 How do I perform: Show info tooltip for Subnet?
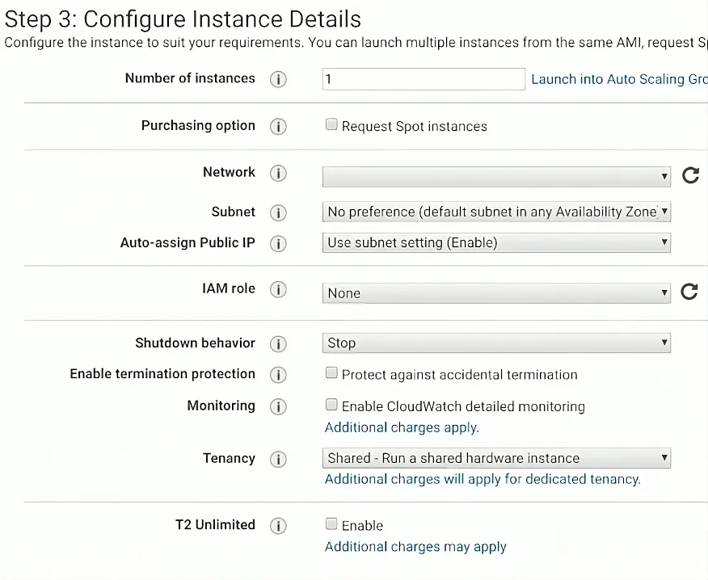[x=278, y=212]
